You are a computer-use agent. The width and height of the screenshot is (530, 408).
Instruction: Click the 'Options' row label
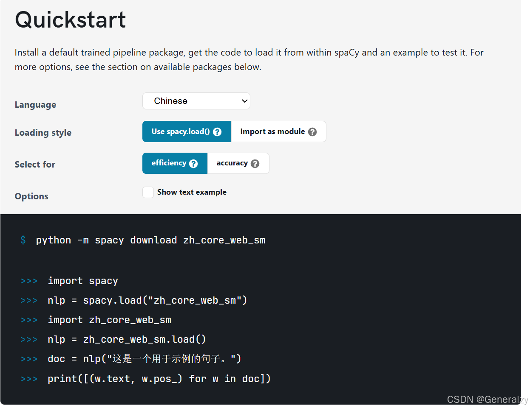[31, 196]
